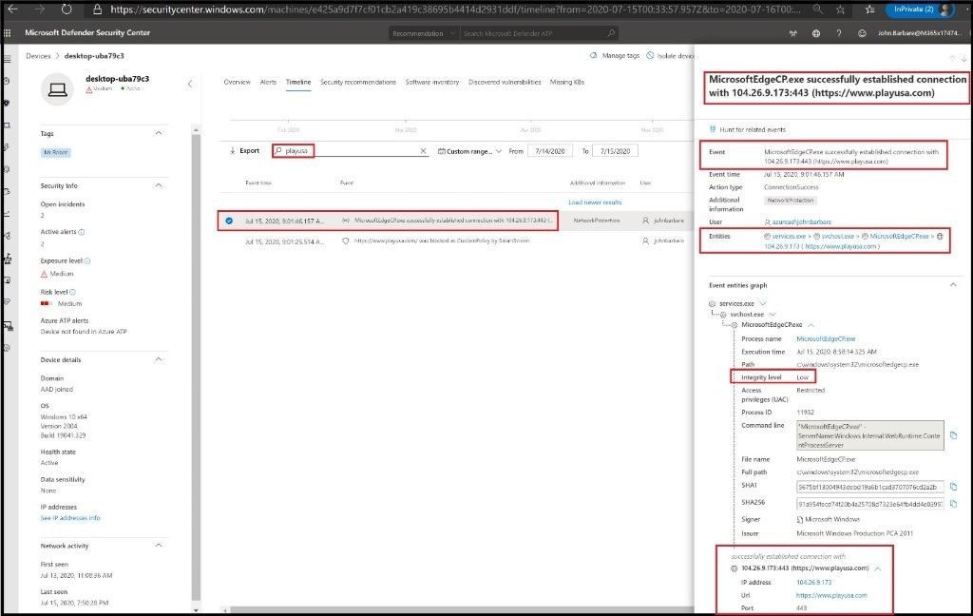Collapse the Event entities graph section

(953, 285)
